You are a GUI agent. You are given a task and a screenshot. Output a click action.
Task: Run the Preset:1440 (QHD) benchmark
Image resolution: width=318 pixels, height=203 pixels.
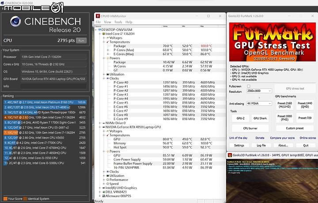pos(305,105)
